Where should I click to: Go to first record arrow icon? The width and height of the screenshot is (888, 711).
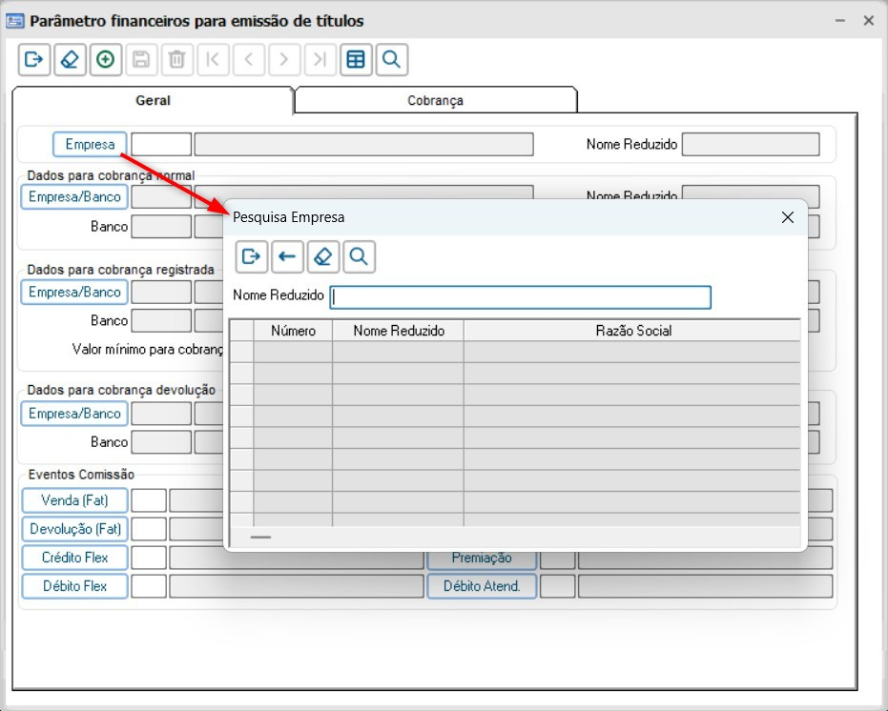tap(213, 59)
